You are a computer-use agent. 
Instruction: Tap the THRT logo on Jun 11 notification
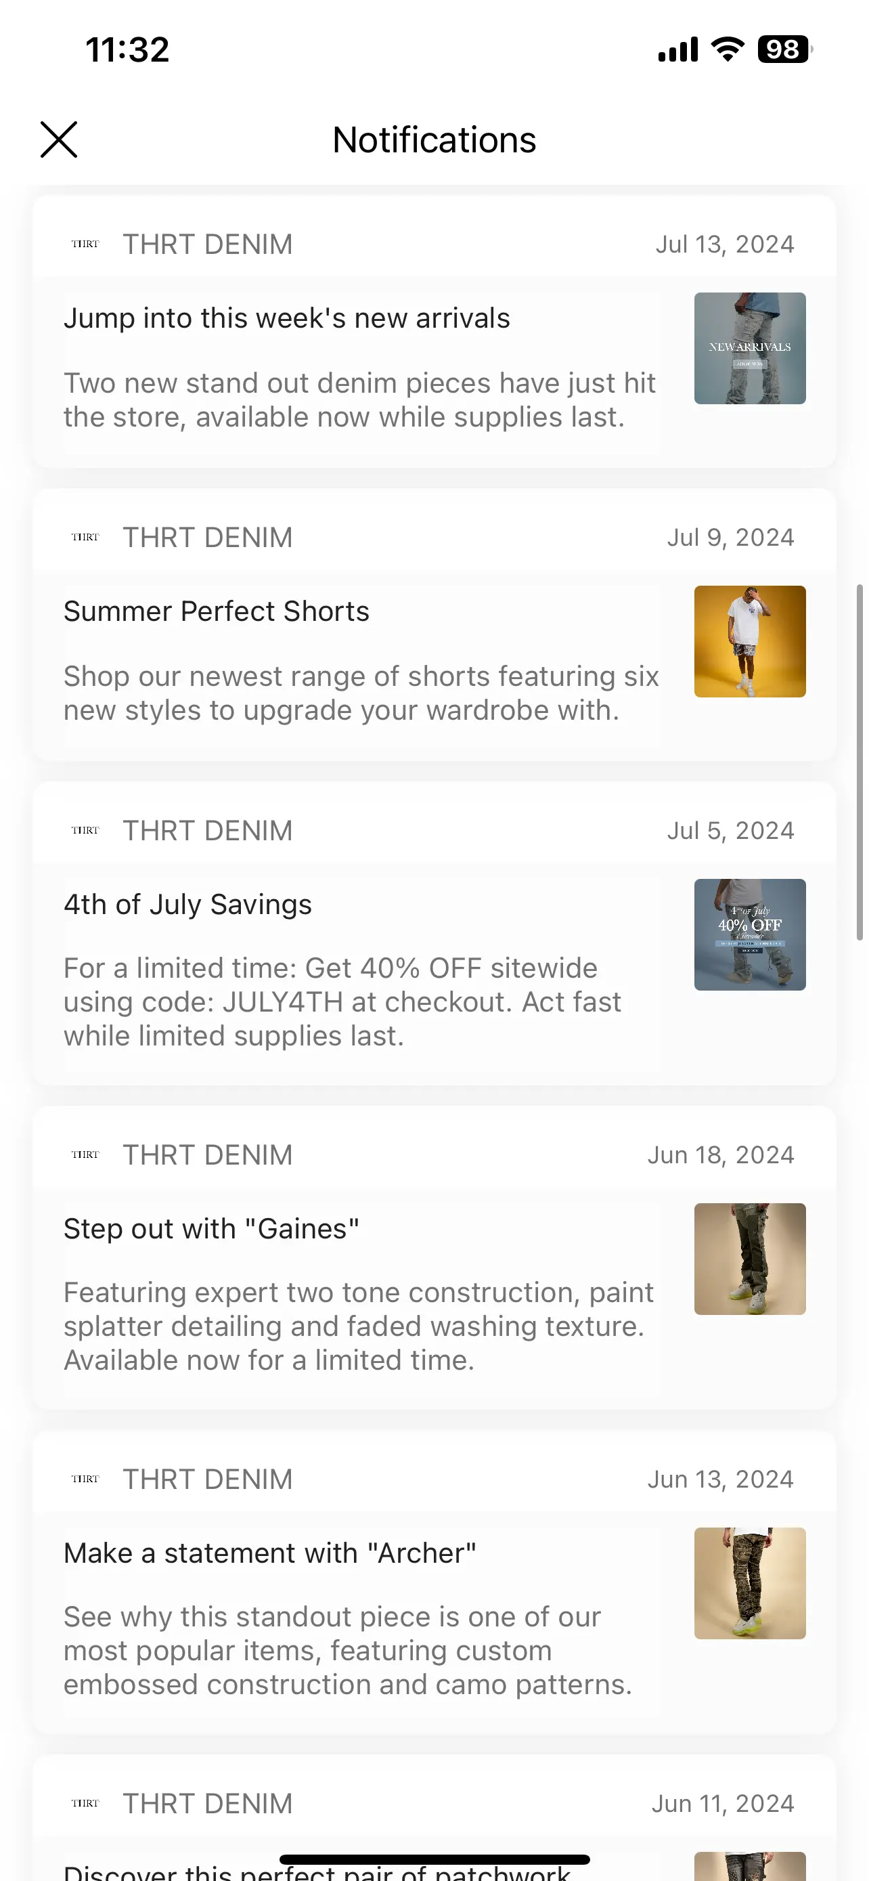point(85,1803)
